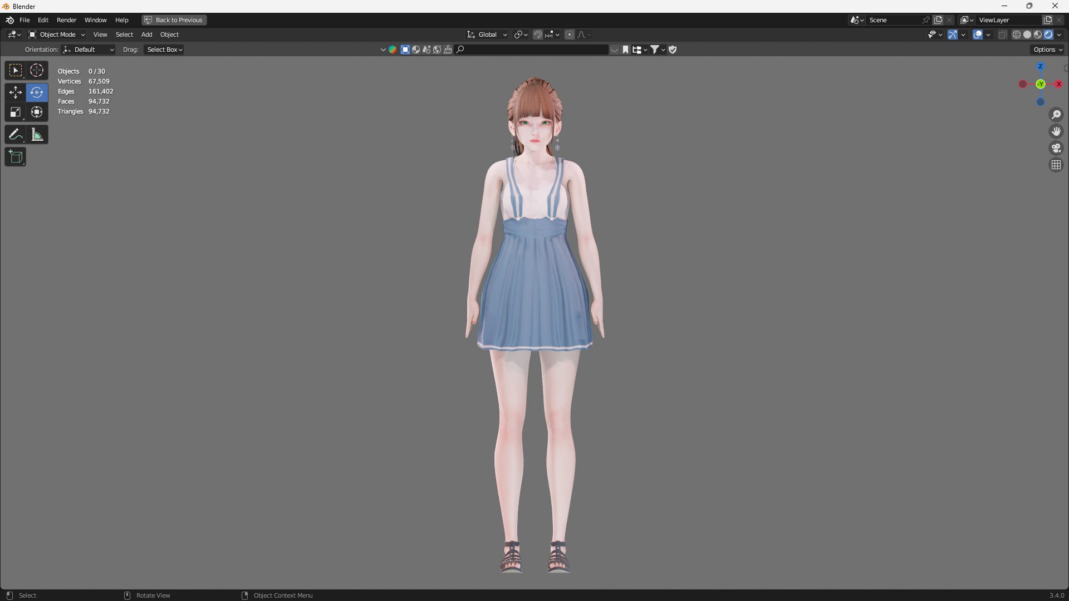Open the Object Mode dropdown
Screen dimensions: 1069x601
(x=57, y=35)
